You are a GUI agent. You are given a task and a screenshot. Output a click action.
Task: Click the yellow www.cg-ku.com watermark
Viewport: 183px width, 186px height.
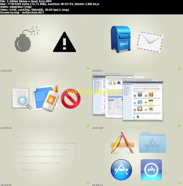[93, 92]
